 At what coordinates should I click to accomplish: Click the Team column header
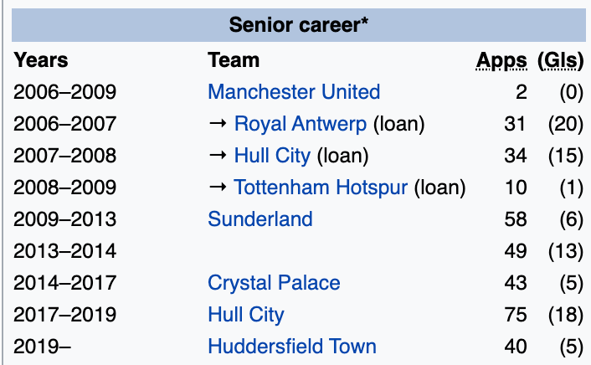coord(234,60)
